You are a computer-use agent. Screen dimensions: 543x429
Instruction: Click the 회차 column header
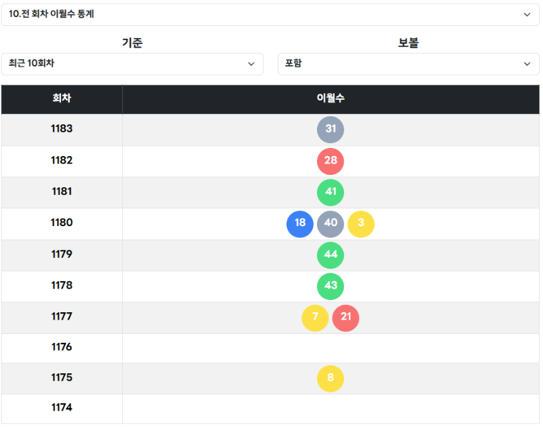tap(62, 98)
